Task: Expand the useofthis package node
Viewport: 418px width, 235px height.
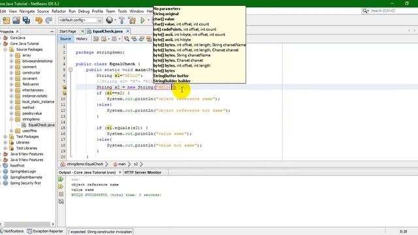Action: pos(12,131)
